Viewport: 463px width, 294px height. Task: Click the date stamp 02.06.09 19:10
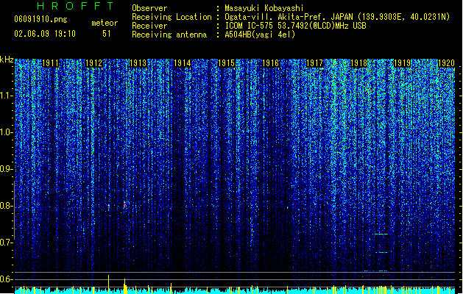point(45,34)
